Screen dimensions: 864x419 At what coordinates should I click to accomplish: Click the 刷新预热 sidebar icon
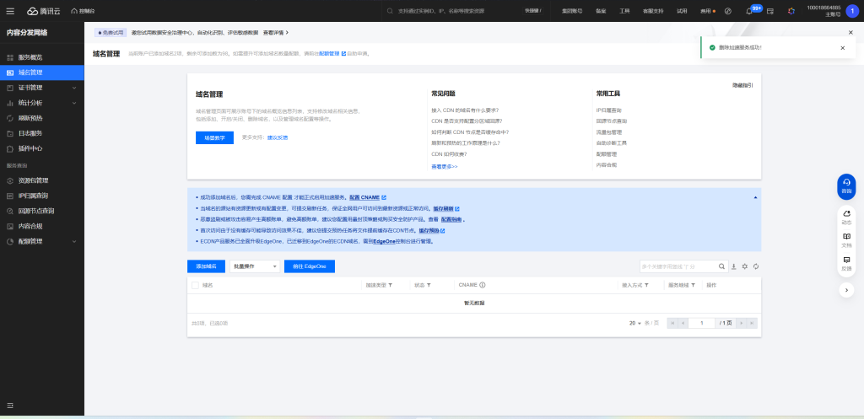[x=10, y=118]
